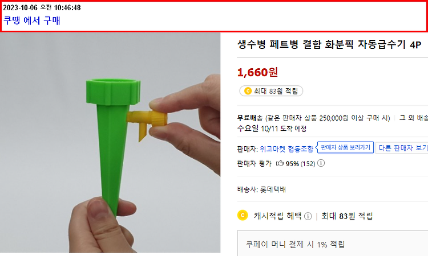Open the 쿠땡 에서 구매 link

tap(32, 20)
